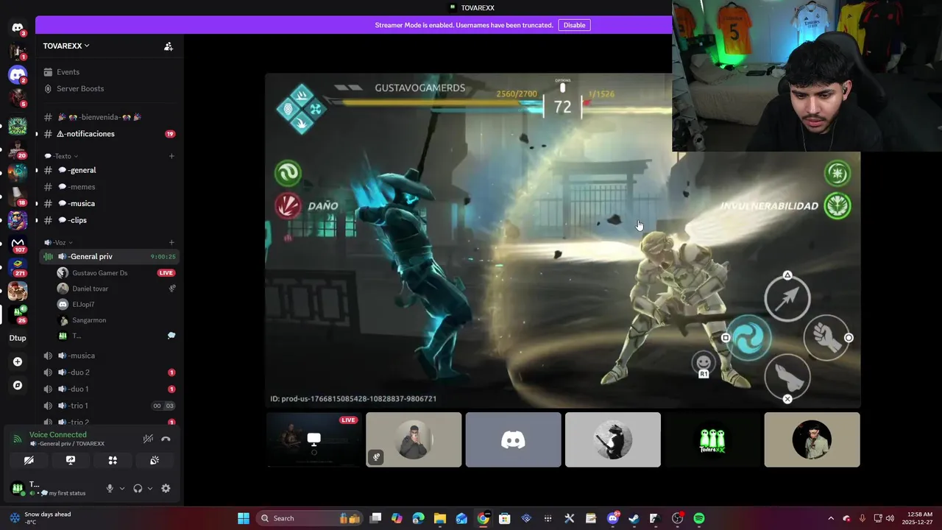The height and width of the screenshot is (530, 942).
Task: Click the red DAÑO perk icon
Action: coord(288,205)
